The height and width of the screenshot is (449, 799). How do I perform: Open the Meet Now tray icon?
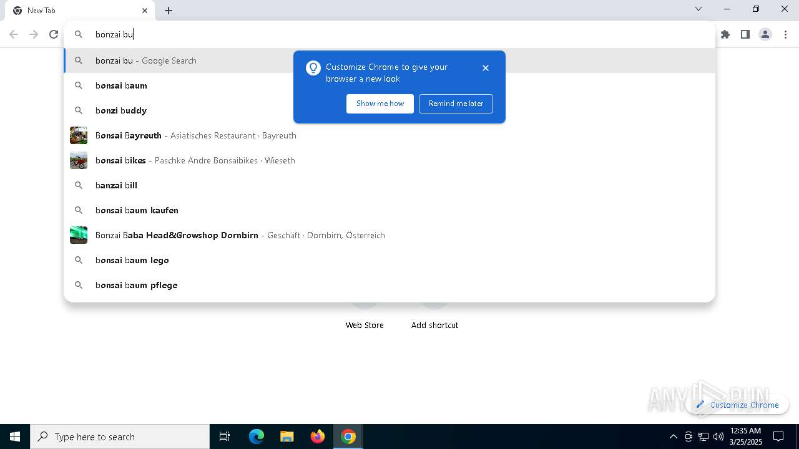tap(689, 437)
